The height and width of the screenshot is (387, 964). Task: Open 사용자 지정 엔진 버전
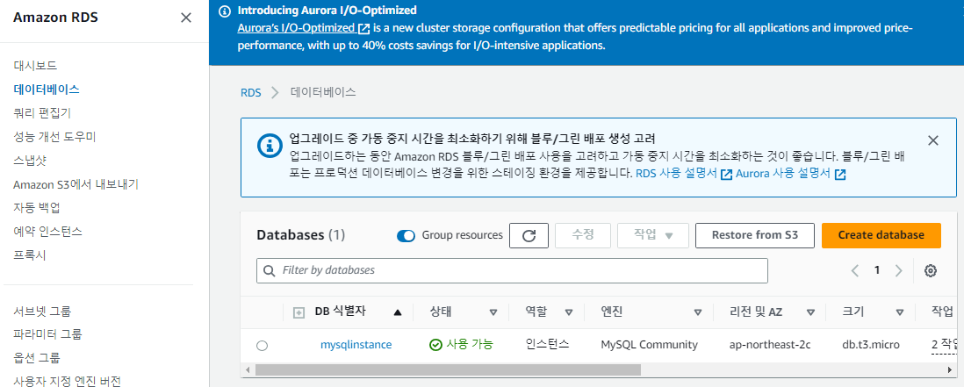click(x=67, y=381)
